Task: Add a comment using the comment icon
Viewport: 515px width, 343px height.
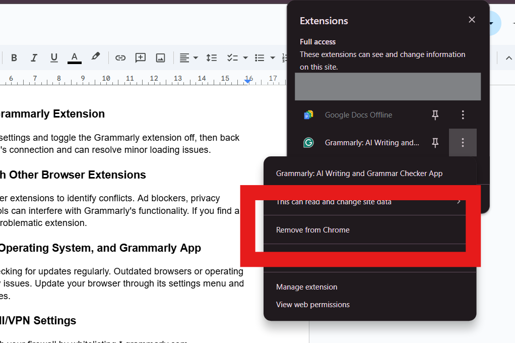Action: [x=140, y=58]
